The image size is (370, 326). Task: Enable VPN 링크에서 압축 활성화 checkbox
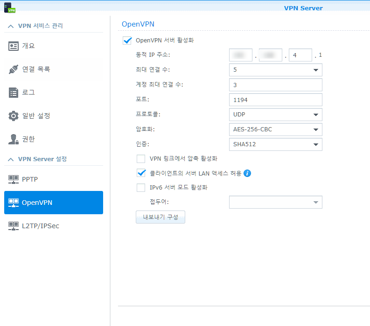click(141, 159)
